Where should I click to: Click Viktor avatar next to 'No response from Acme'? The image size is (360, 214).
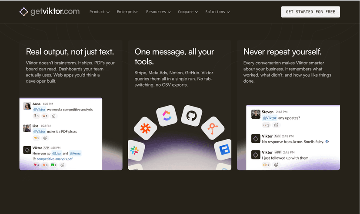pyautogui.click(x=256, y=138)
